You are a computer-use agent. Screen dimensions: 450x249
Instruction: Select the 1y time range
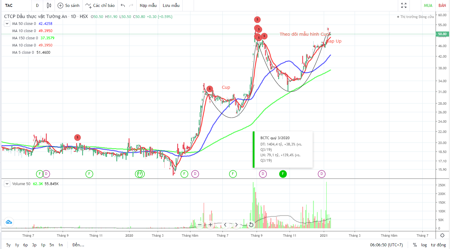pyautogui.click(x=17, y=245)
